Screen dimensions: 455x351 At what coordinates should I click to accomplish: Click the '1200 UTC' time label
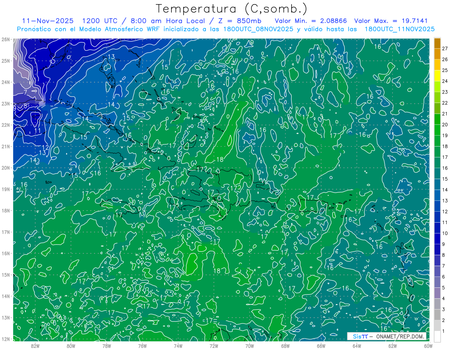(x=100, y=21)
